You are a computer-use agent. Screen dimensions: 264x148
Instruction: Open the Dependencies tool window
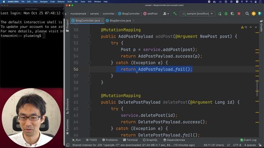point(174,140)
